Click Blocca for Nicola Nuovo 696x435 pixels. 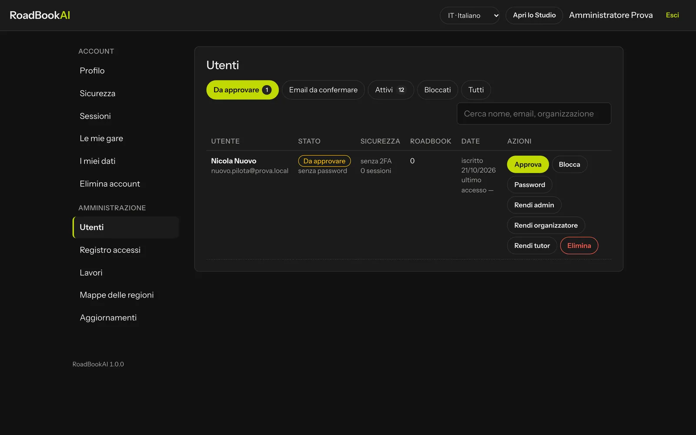tap(569, 164)
